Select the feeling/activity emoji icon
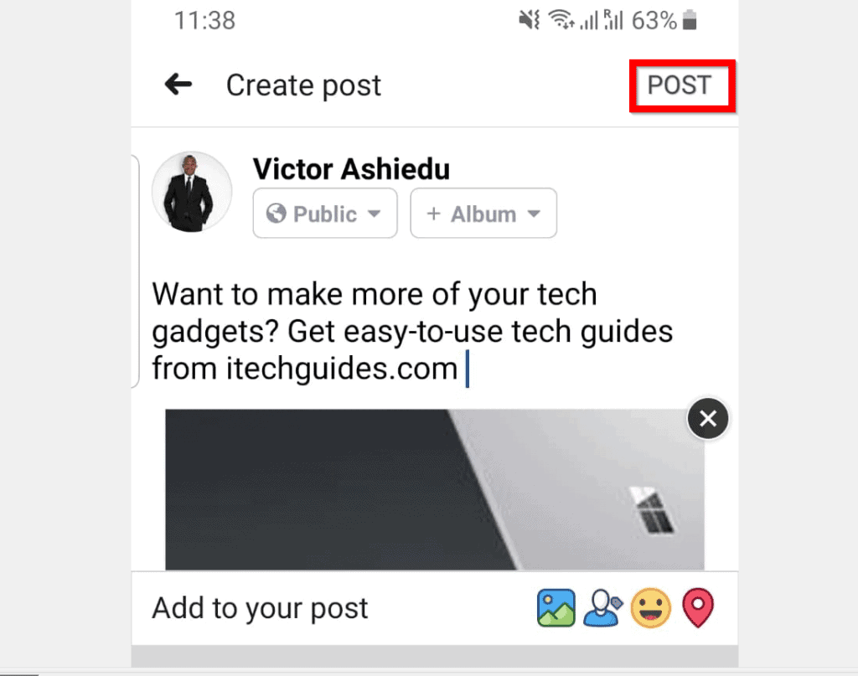 [x=650, y=607]
